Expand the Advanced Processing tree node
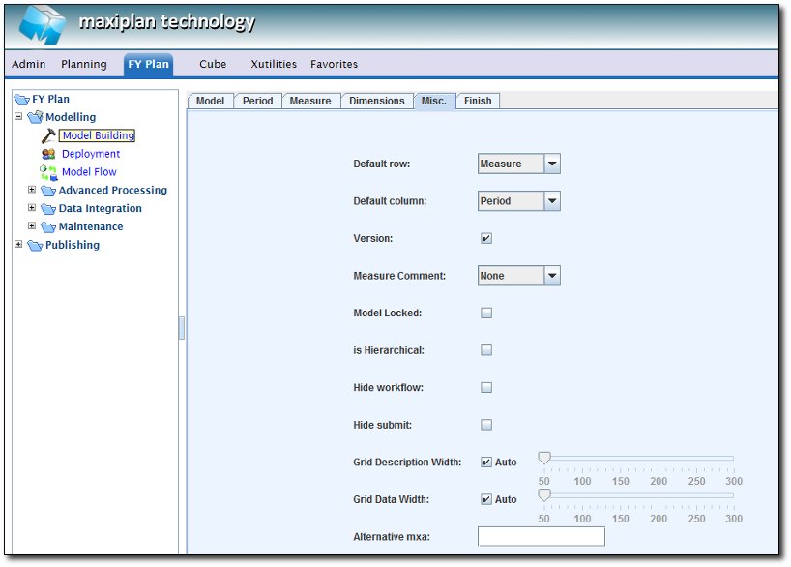Viewport: 791px width, 567px height. click(x=32, y=190)
